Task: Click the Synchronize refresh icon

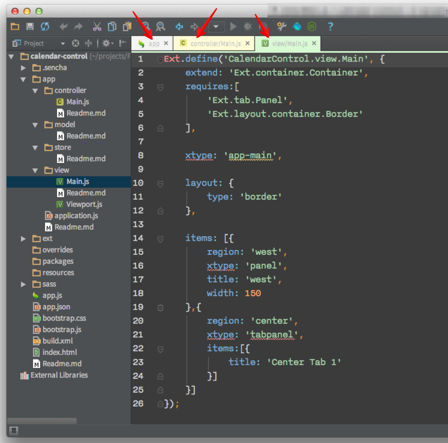Action: (45, 27)
